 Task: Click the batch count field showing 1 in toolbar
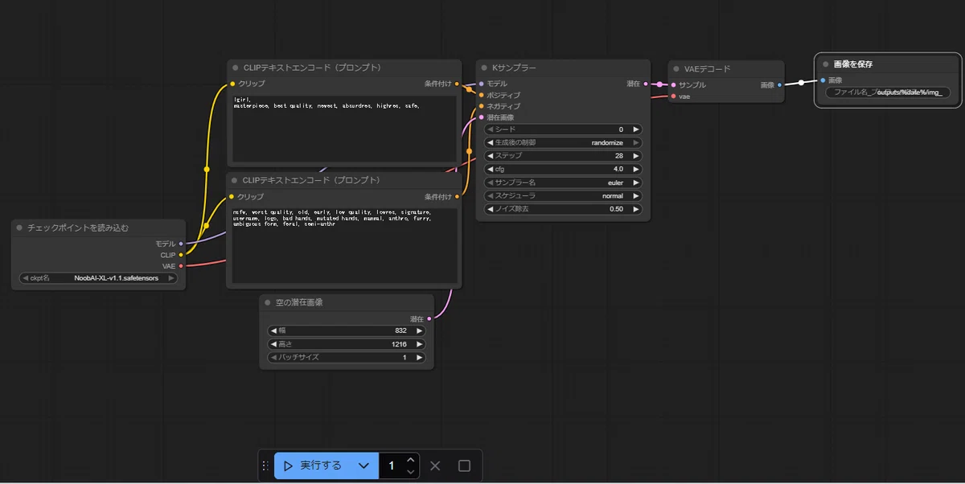392,466
